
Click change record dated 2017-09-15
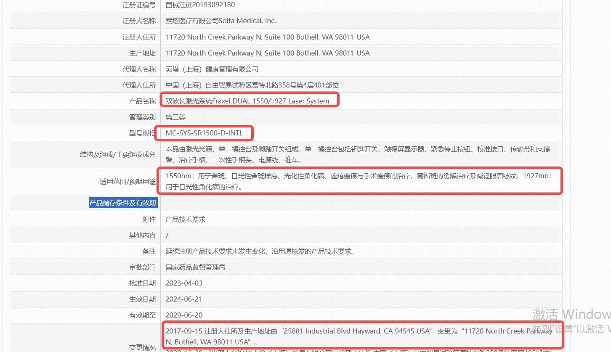point(359,336)
